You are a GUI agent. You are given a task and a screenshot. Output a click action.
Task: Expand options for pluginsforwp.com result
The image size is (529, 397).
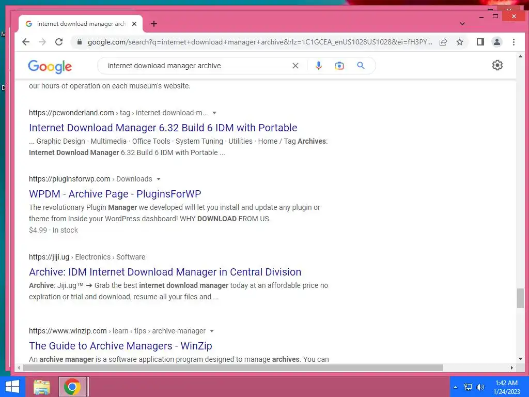(x=159, y=179)
